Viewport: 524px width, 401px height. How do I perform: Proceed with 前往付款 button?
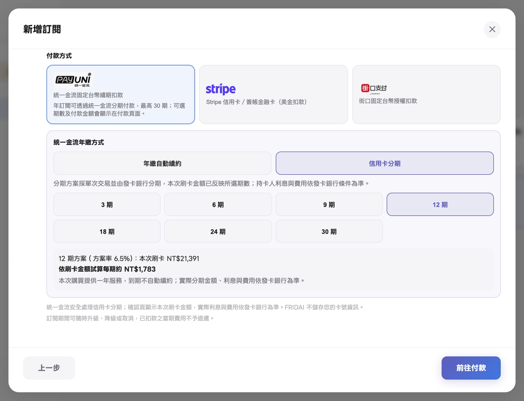(x=471, y=368)
